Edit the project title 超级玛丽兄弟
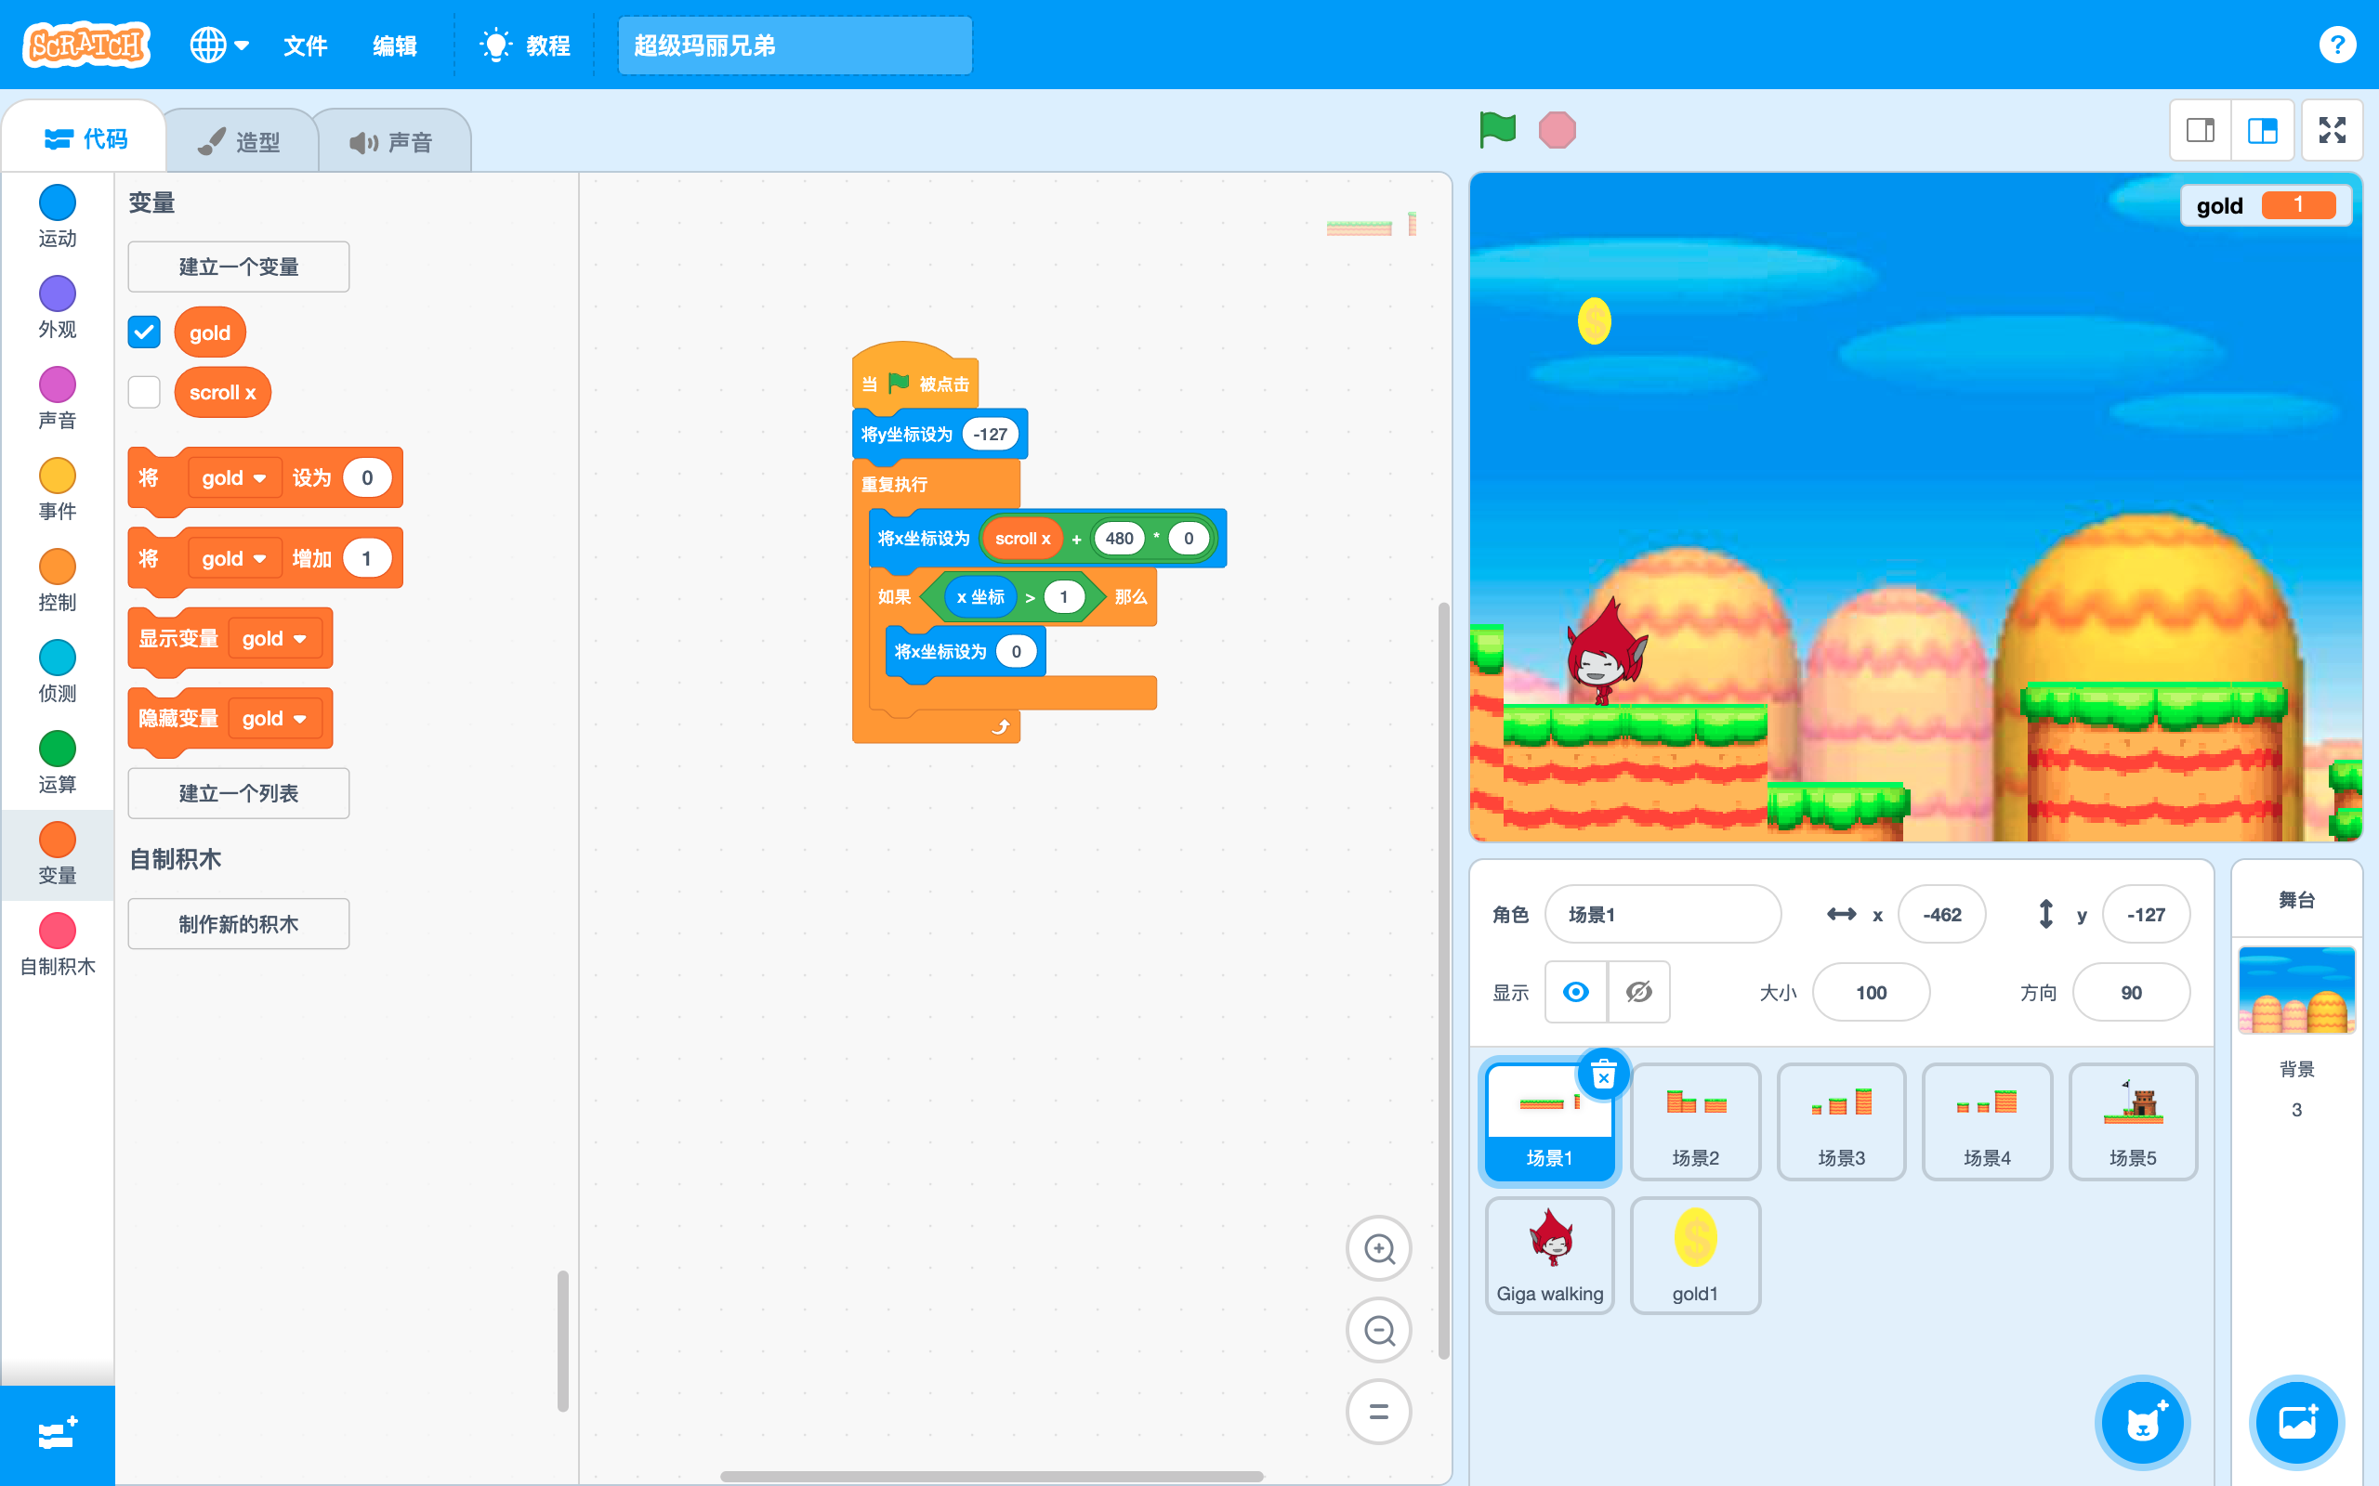 (x=795, y=46)
